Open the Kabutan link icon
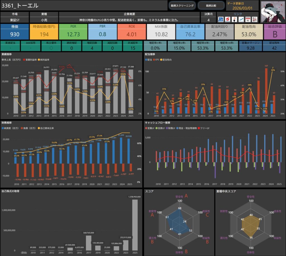Image resolution: width=286 pixels, height=256 pixels. click(x=227, y=19)
